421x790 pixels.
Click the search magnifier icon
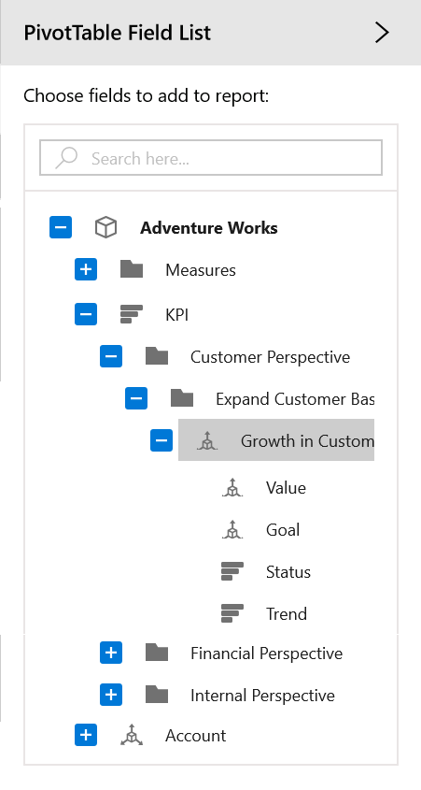66,158
